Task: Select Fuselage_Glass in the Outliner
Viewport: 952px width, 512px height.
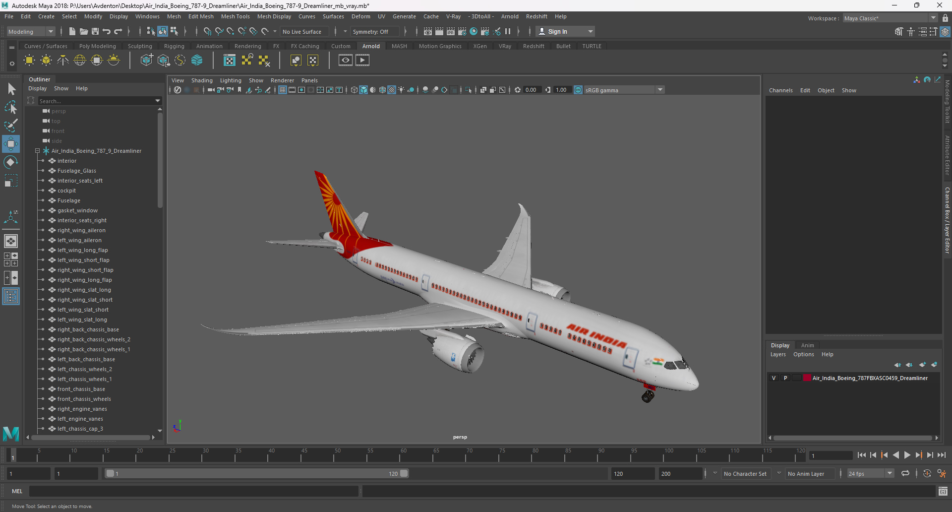Action: tap(76, 171)
